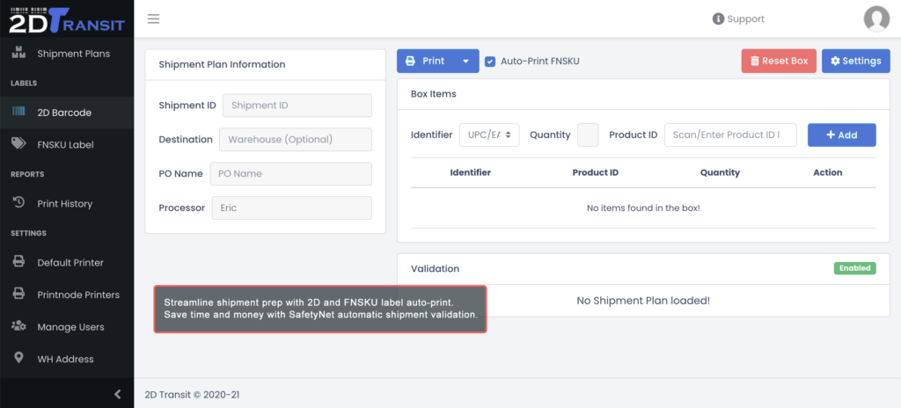
Task: Focus the Destination warehouse field
Action: point(296,140)
